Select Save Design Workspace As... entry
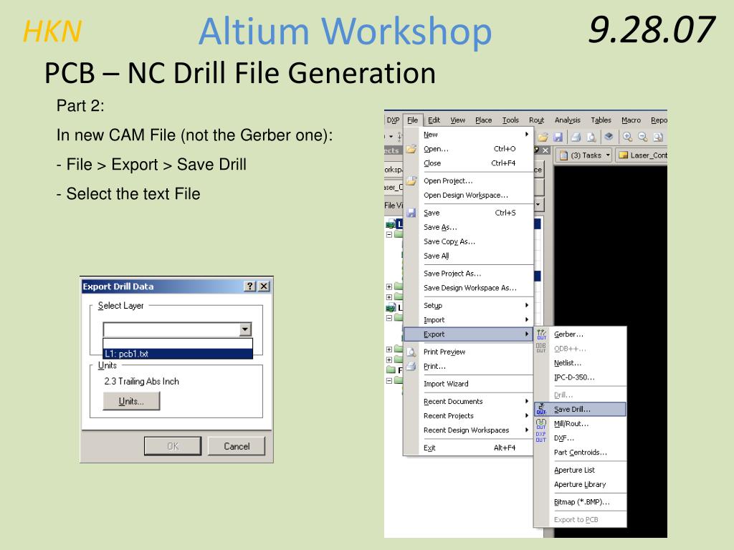This screenshot has width=734, height=550. click(469, 288)
